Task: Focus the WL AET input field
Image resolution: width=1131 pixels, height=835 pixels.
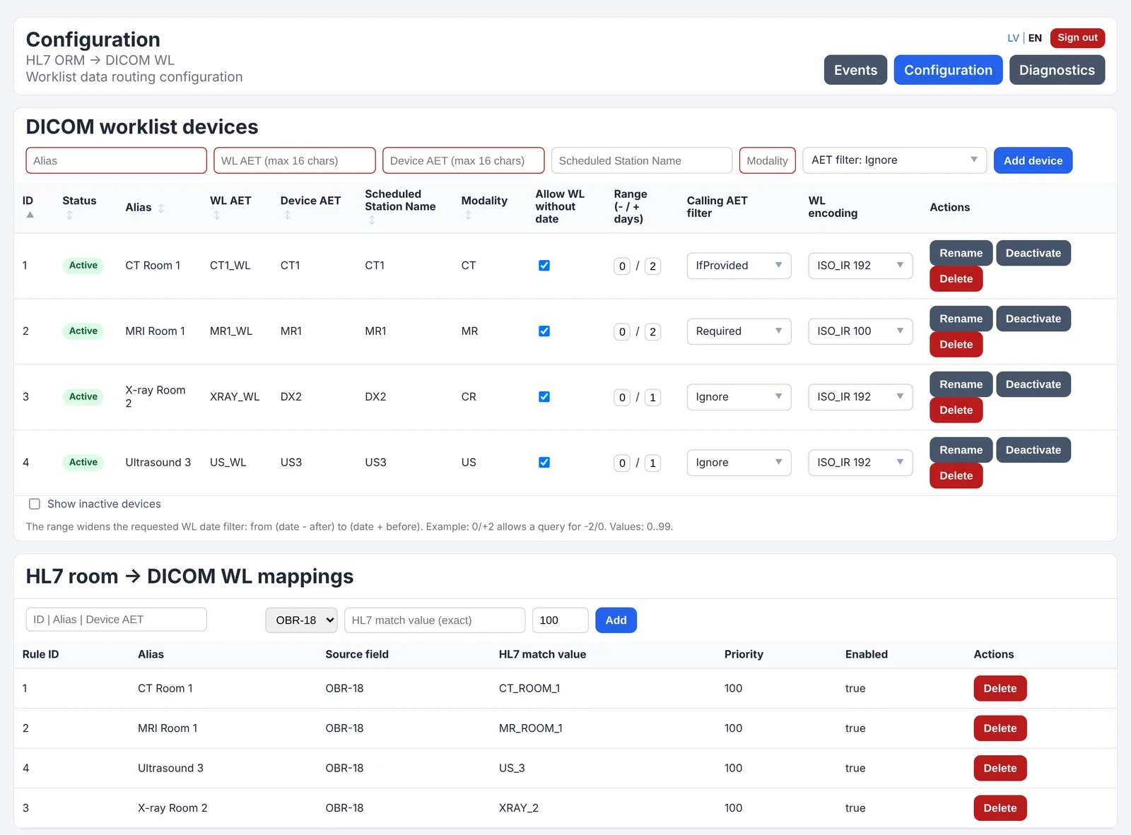Action: 294,160
